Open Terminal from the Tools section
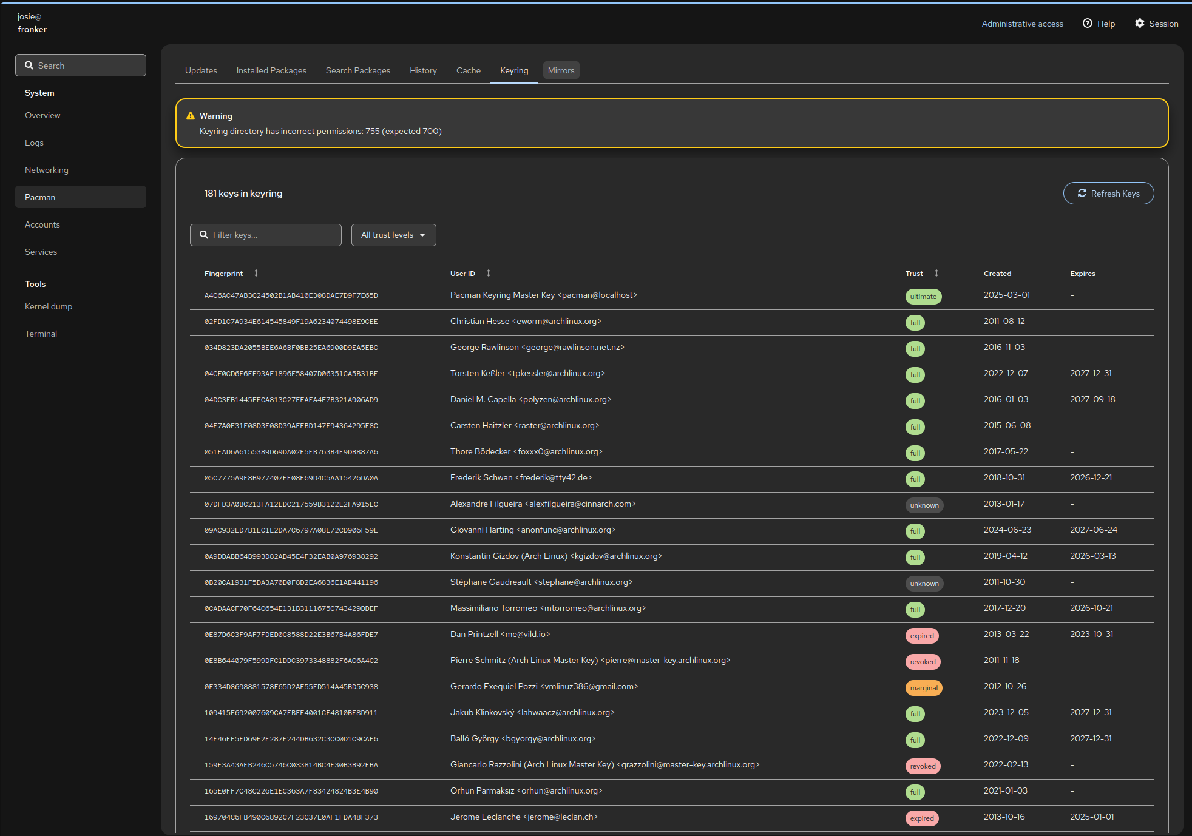 tap(41, 334)
